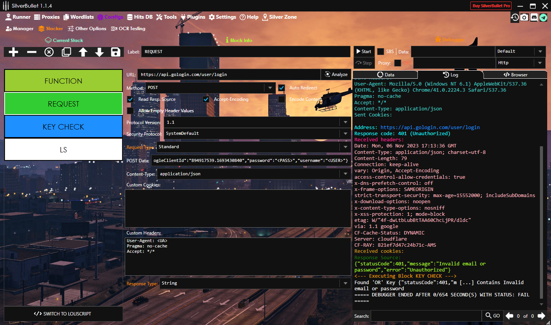Open the screenshot camera icon
Image resolution: width=551 pixels, height=325 pixels.
[x=524, y=18]
